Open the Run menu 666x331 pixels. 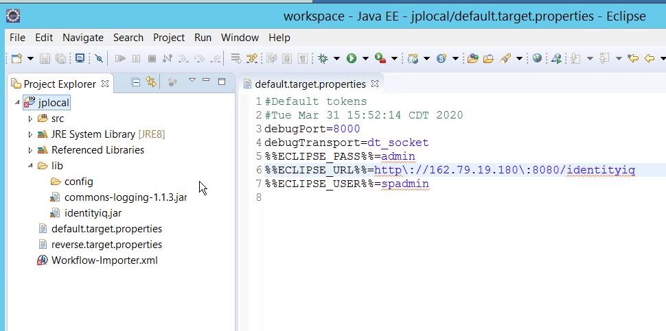pos(203,38)
